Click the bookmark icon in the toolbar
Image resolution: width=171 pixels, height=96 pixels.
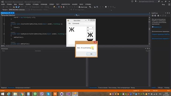106,7
